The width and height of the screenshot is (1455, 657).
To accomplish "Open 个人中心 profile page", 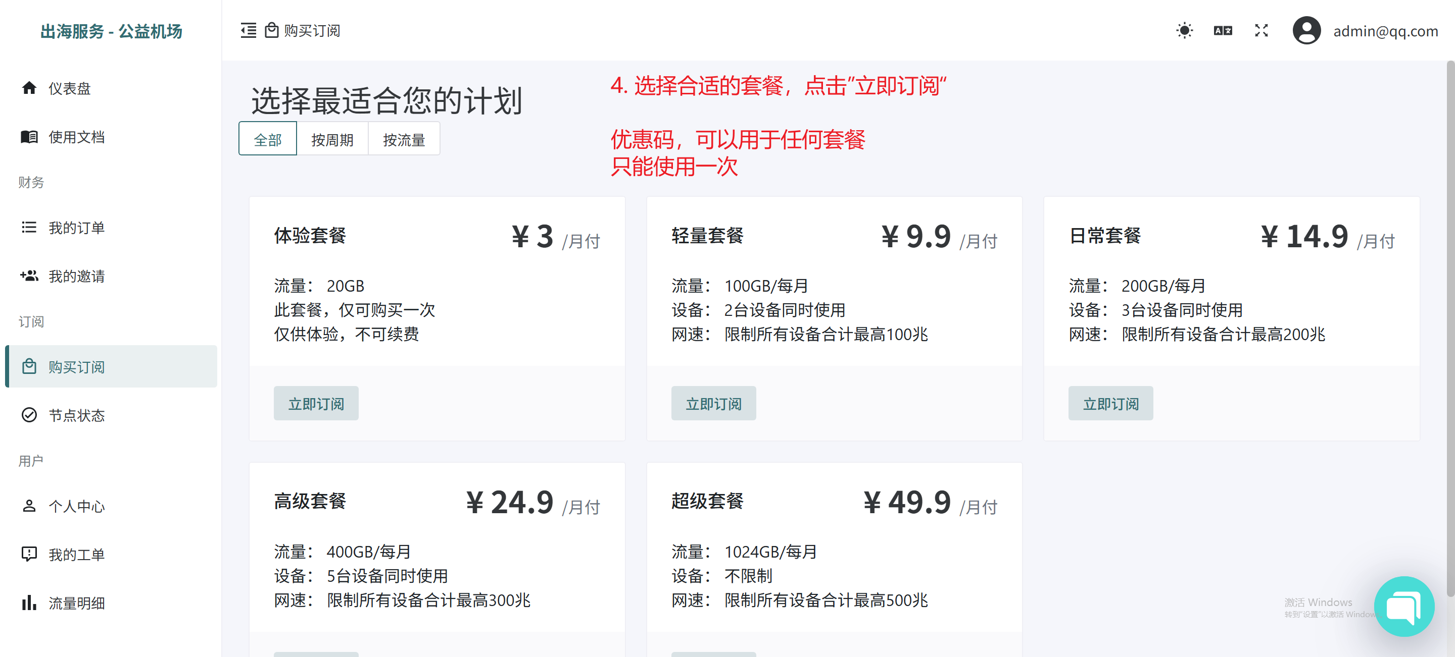I will [76, 506].
